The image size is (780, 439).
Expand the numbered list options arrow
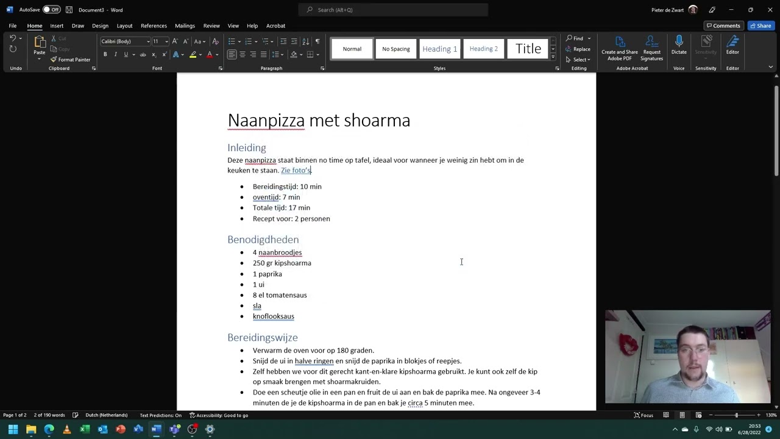pyautogui.click(x=255, y=41)
